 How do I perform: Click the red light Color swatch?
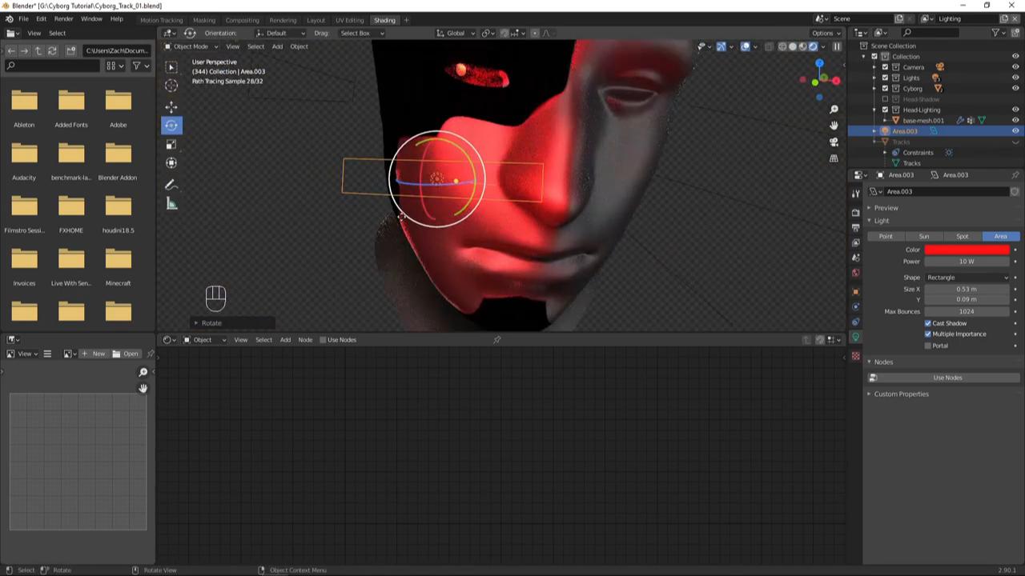967,250
